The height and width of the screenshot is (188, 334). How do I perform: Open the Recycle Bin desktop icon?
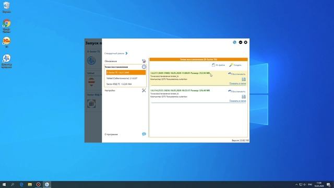pos(7,7)
